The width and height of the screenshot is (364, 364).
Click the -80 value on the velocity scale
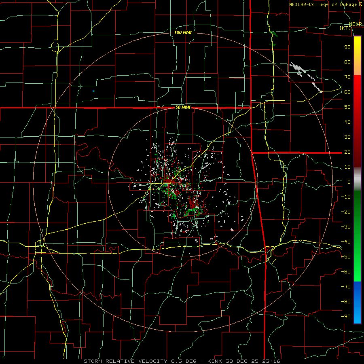tap(346, 302)
